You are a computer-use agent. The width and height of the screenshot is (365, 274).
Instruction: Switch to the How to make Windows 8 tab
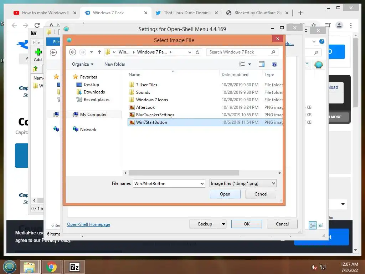pos(46,13)
